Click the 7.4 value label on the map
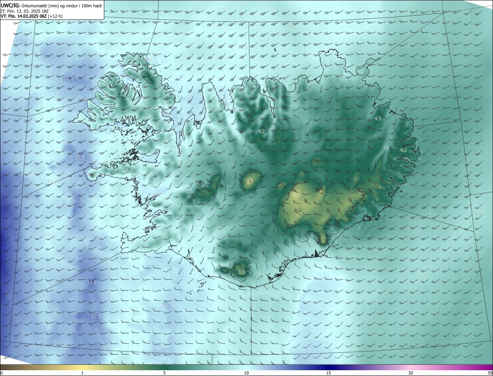The height and width of the screenshot is (376, 493). 386,148
